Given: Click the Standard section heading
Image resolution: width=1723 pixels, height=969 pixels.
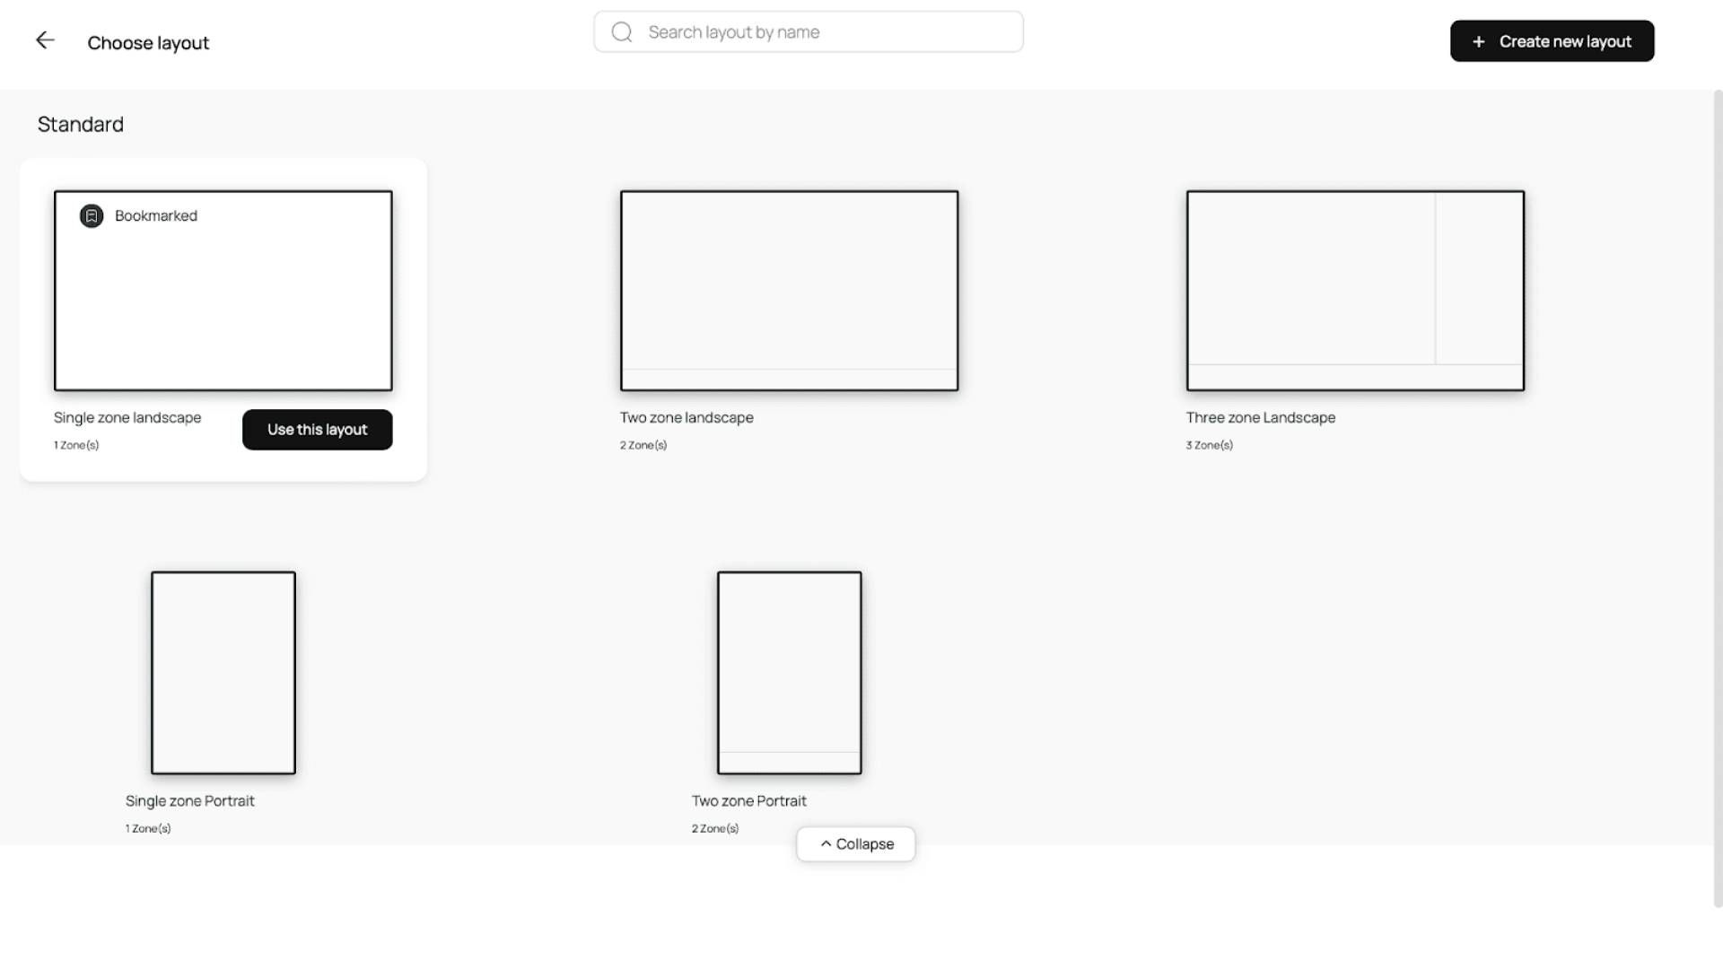Looking at the screenshot, I should [80, 124].
